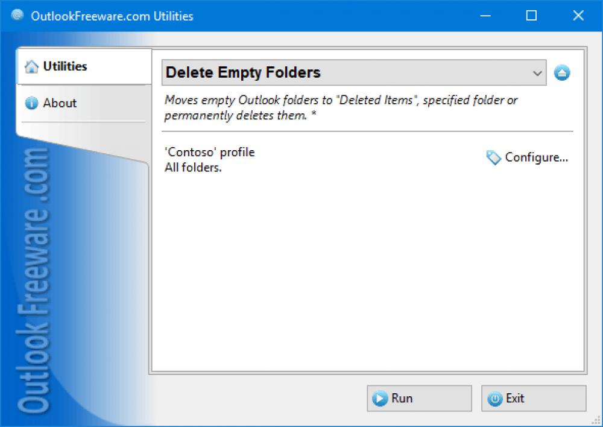The width and height of the screenshot is (603, 427).
Task: Click the All folders scope description
Action: click(x=194, y=168)
